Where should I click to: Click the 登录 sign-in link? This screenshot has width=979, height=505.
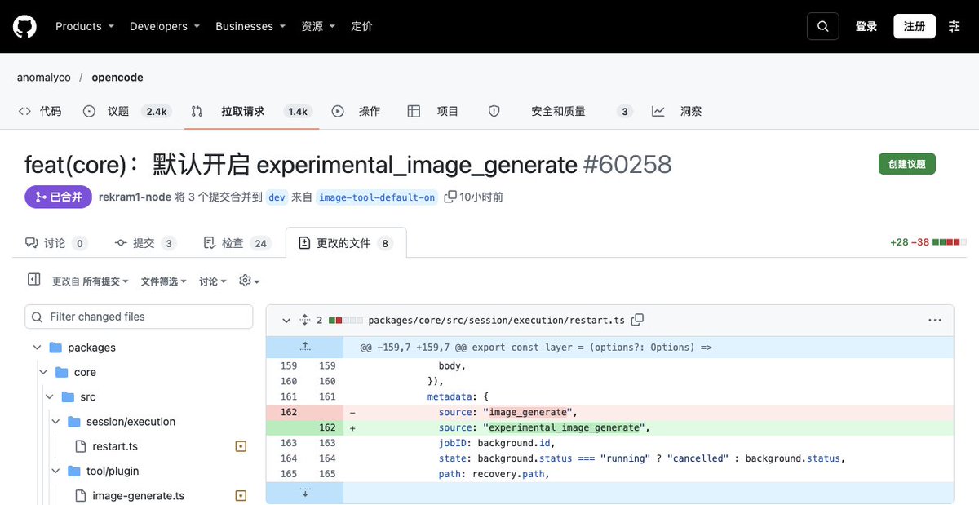click(x=866, y=26)
